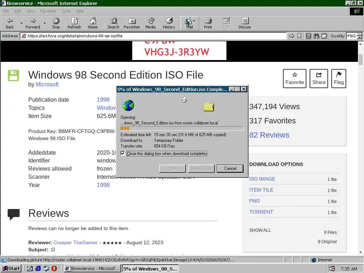
Task: Open the Help menu
Action: pyautogui.click(x=80, y=11)
